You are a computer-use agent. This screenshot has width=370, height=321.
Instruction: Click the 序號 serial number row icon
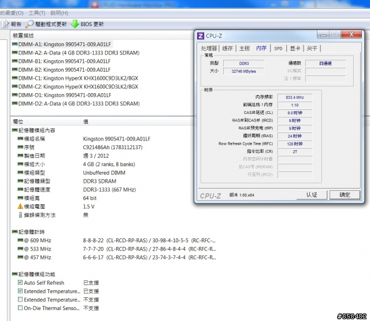[20, 147]
